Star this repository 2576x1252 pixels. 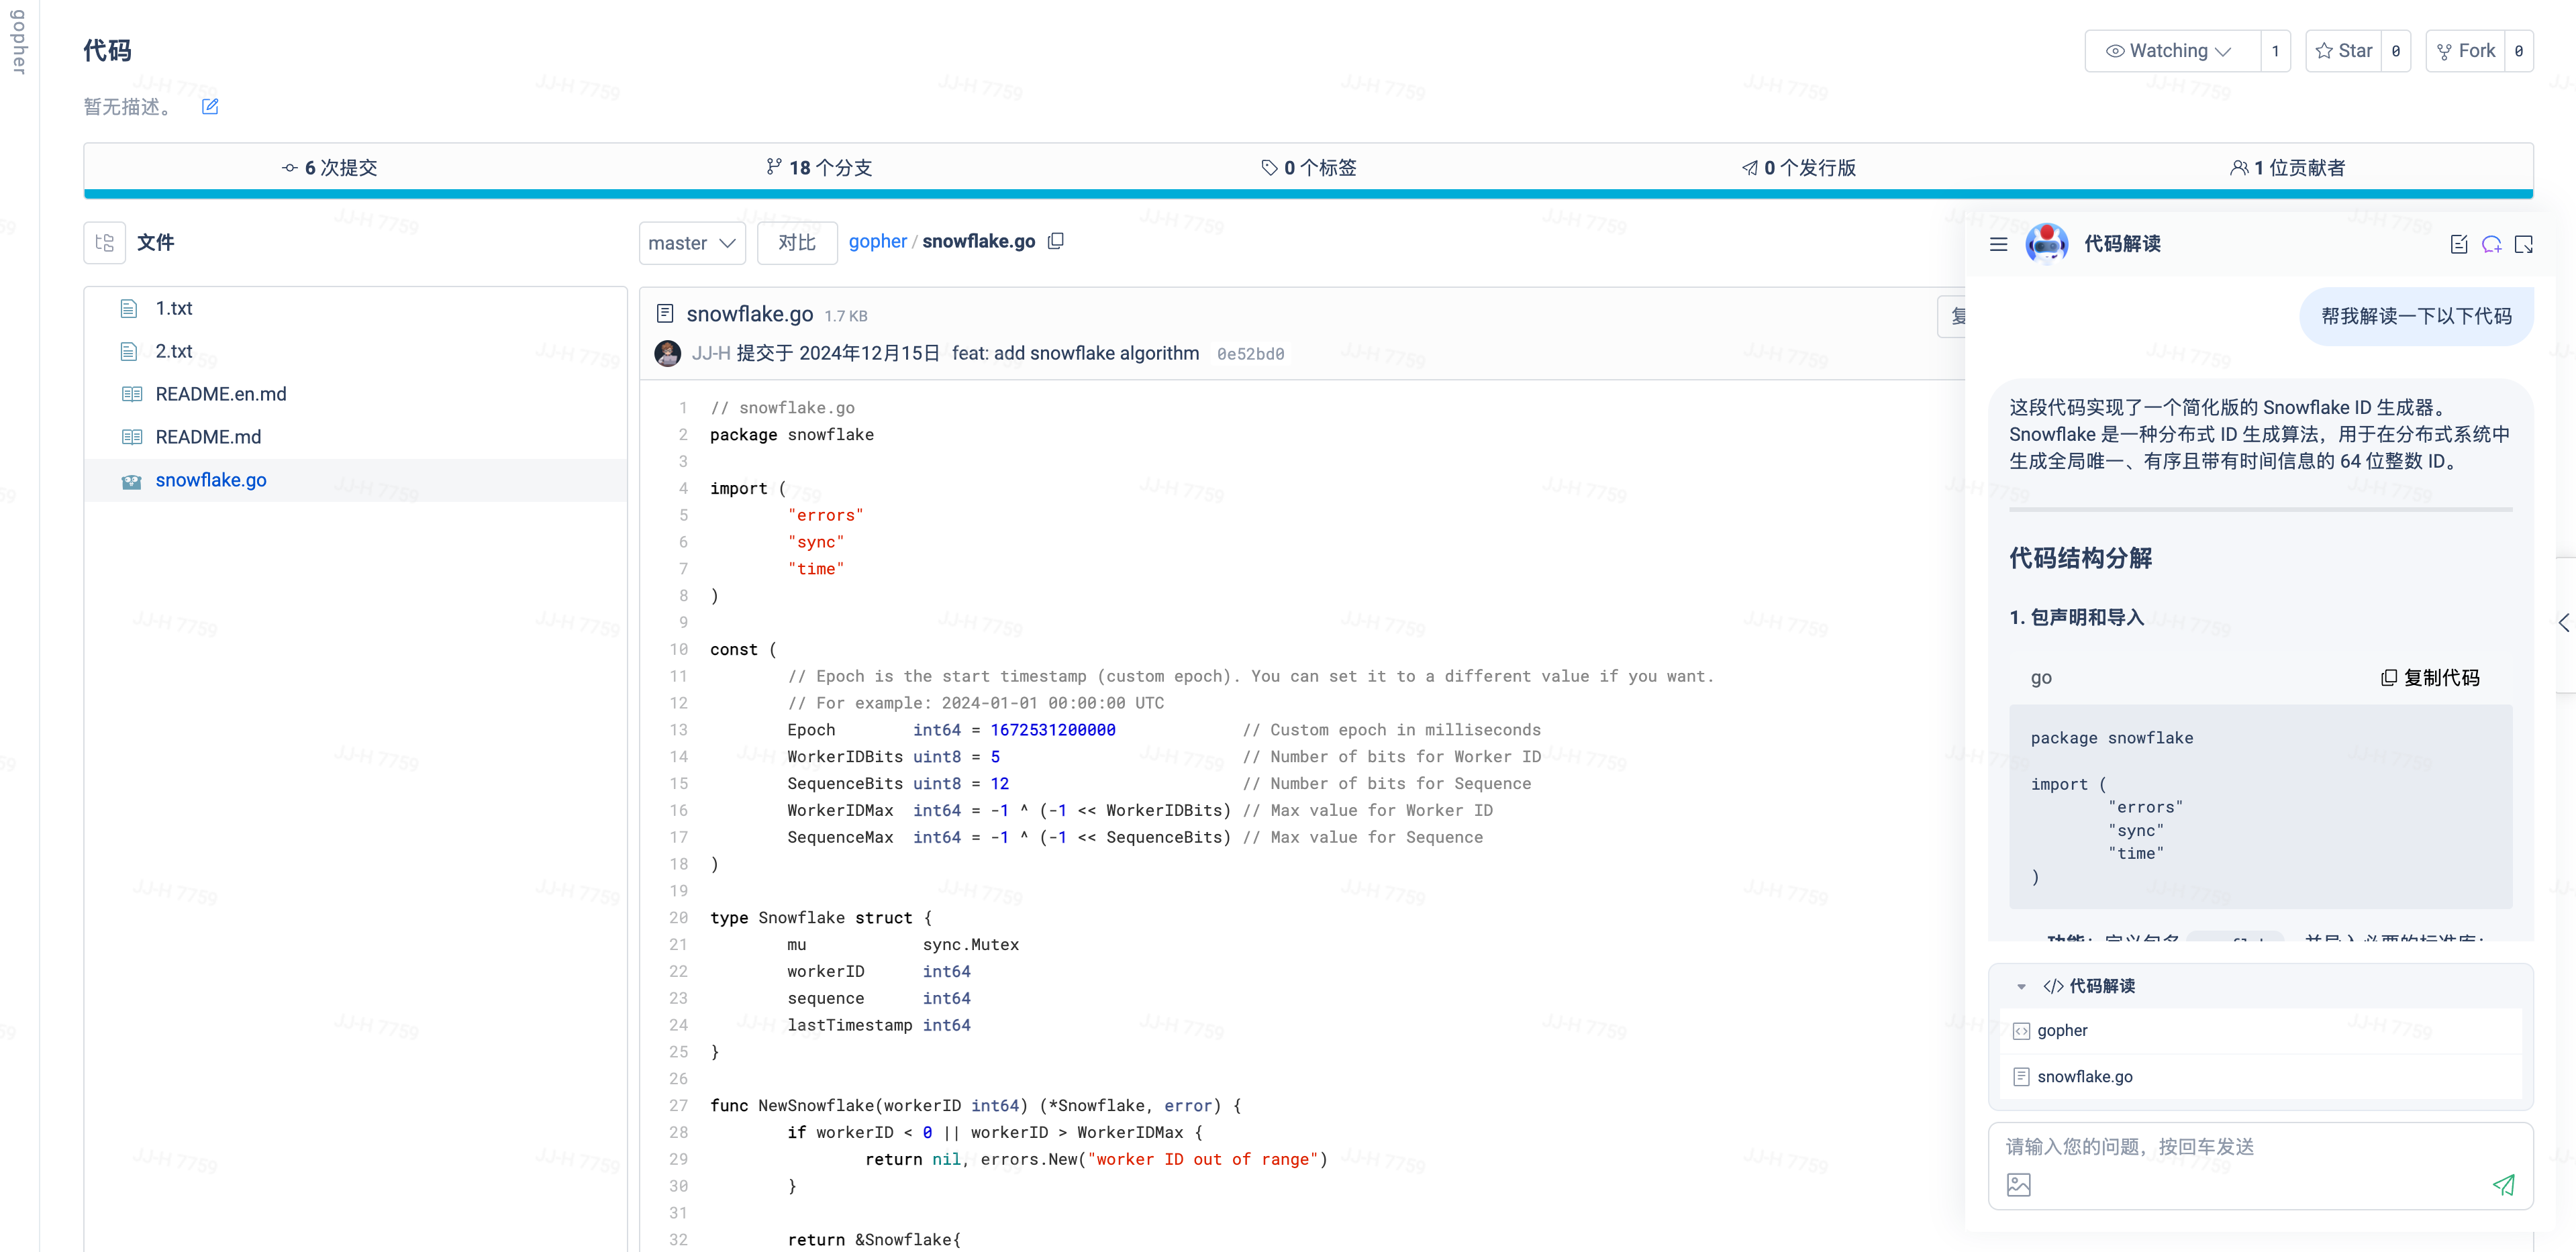[2344, 51]
